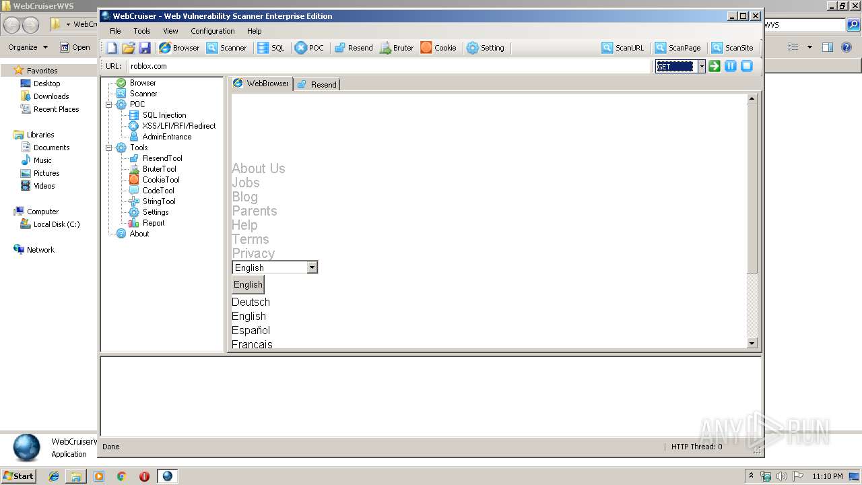Select AdminEntrance tree item
Screen dimensions: 862x485
click(167, 137)
